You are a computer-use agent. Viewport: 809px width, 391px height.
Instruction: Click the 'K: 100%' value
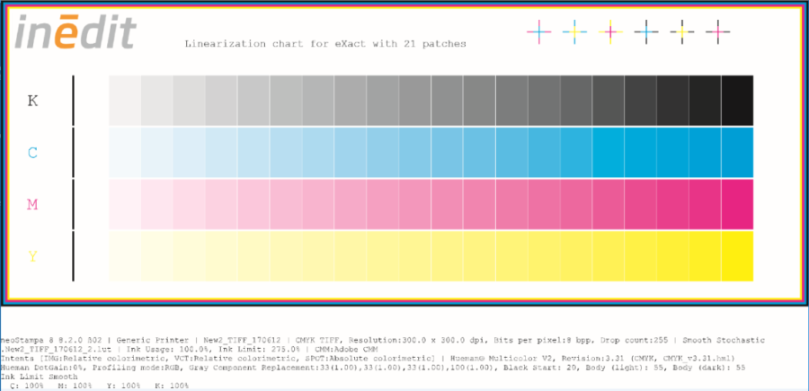[x=172, y=386]
